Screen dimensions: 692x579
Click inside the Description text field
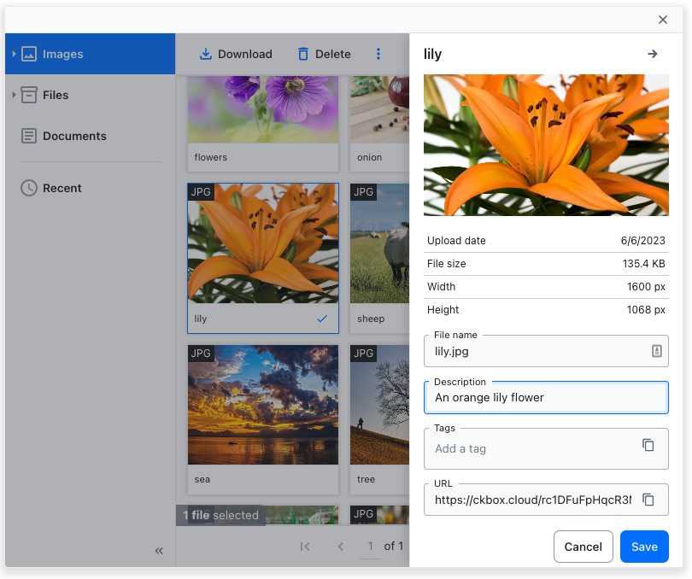546,398
